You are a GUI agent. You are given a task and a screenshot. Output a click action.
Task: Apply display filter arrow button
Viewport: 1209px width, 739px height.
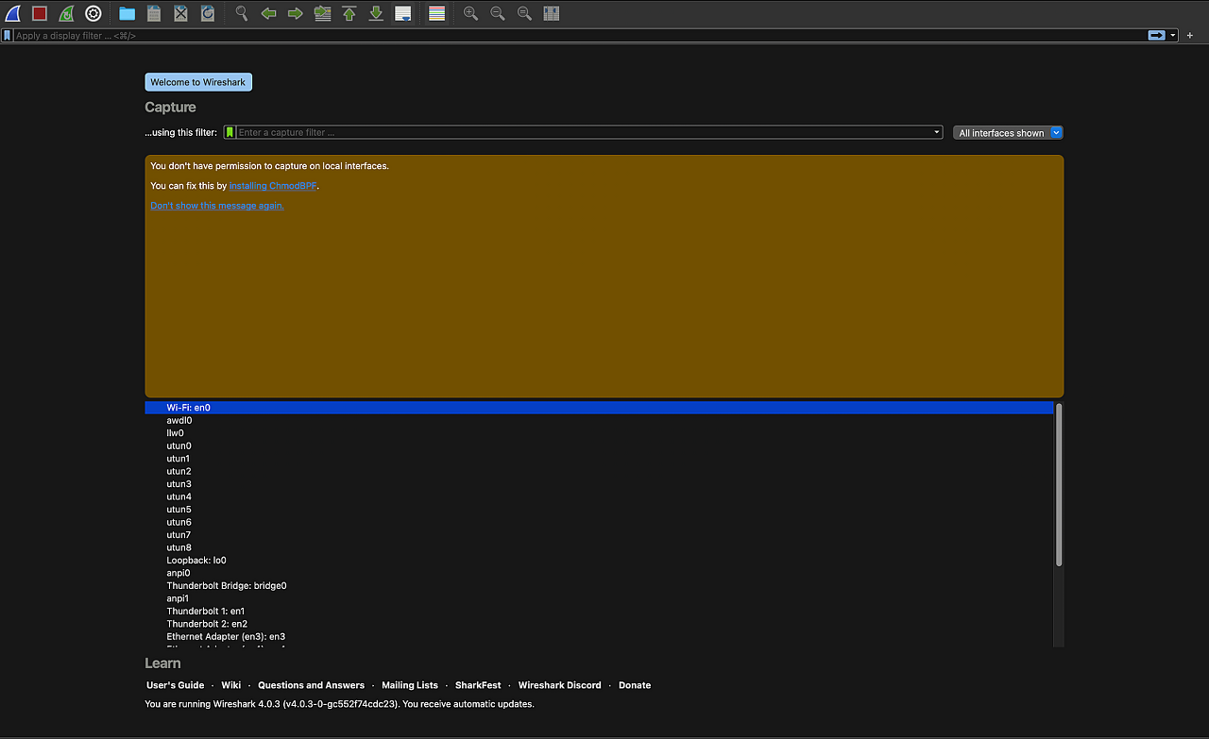coord(1156,35)
